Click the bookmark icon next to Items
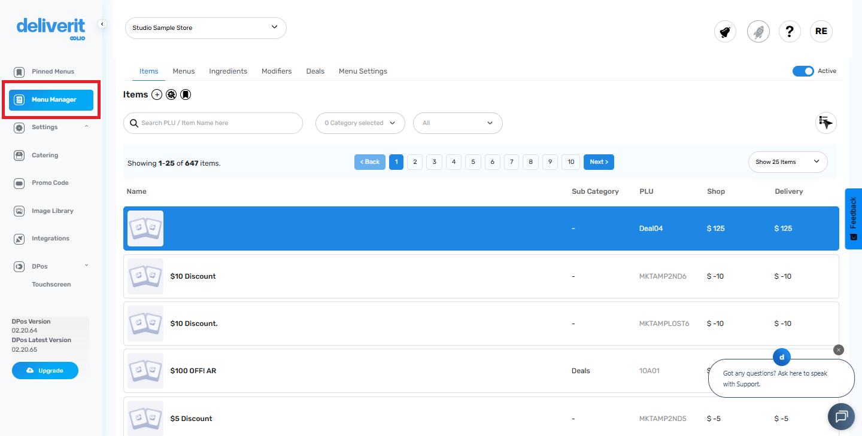The image size is (862, 436). pyautogui.click(x=186, y=94)
